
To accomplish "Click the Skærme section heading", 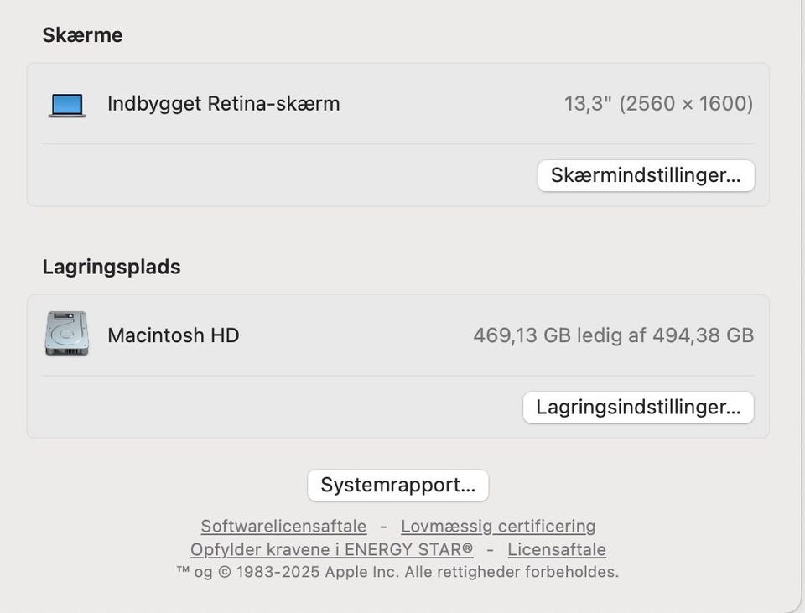I will coord(82,35).
